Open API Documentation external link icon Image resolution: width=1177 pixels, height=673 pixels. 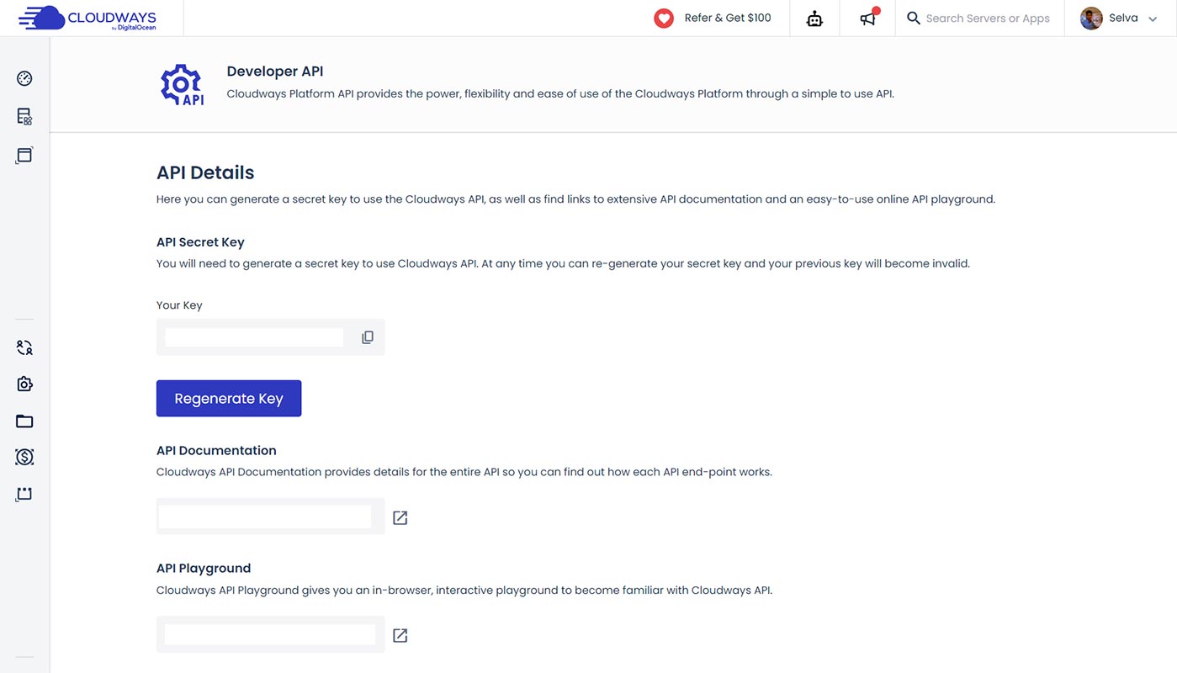(400, 517)
